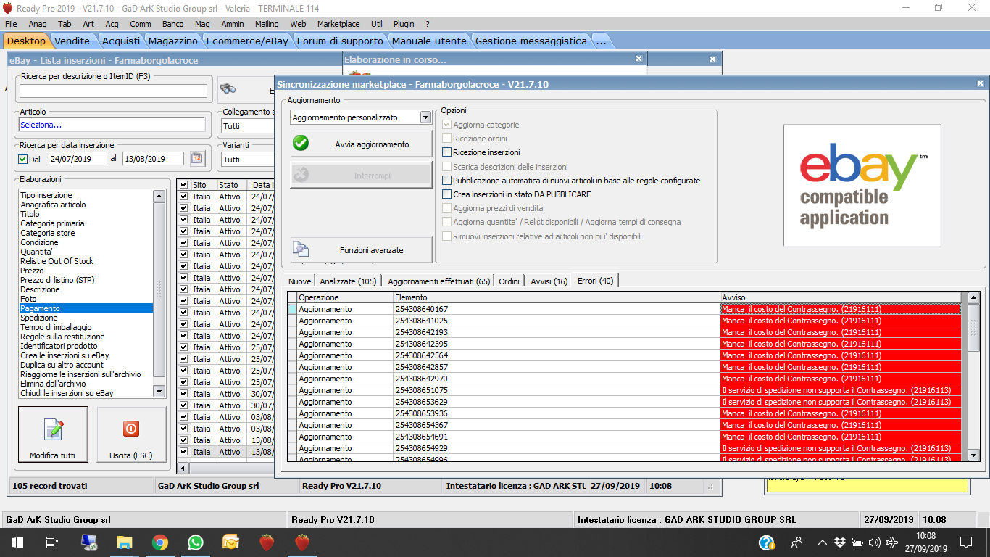Open the Varianti Tutti combo box
Image resolution: width=990 pixels, height=557 pixels.
pos(247,159)
